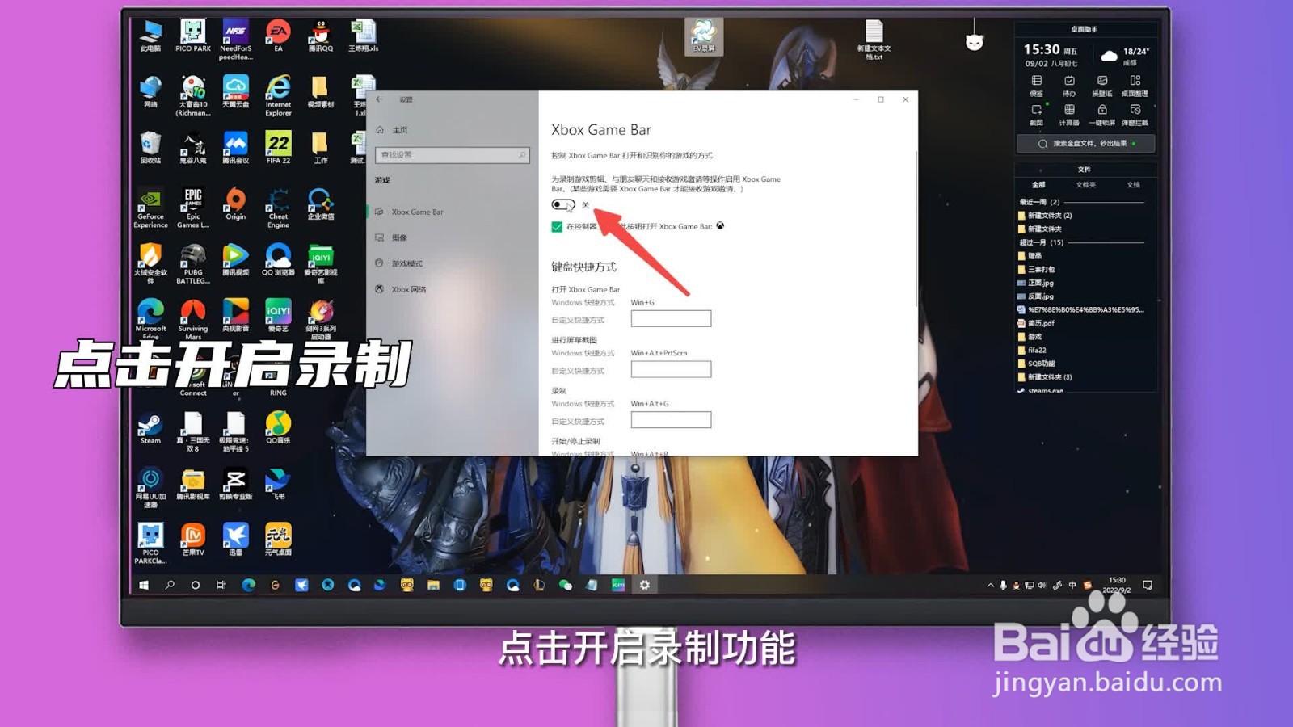1293x727 pixels.
Task: Open the notification center on taskbar
Action: pos(1147,585)
